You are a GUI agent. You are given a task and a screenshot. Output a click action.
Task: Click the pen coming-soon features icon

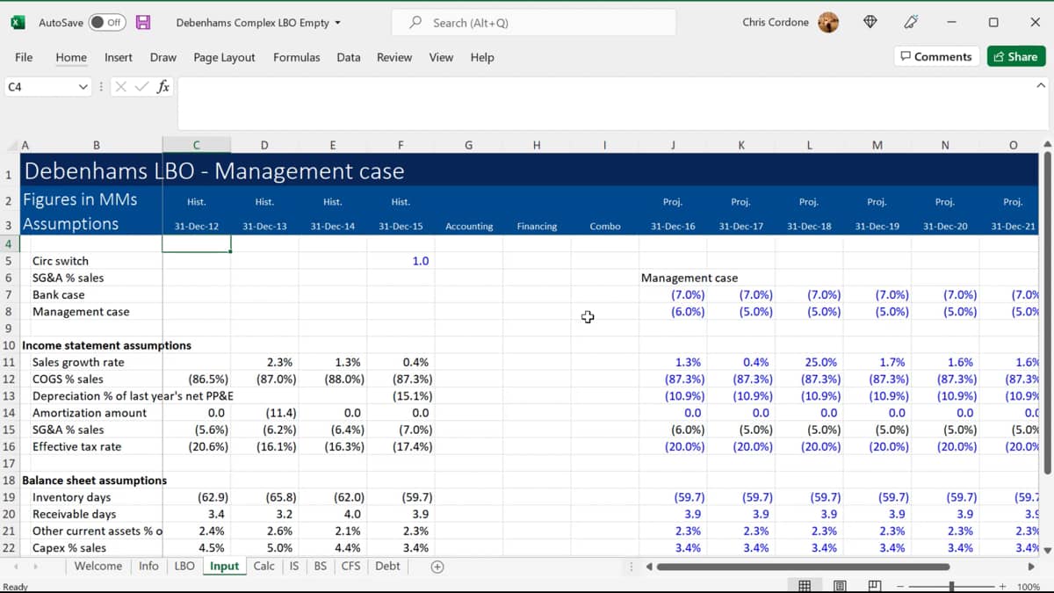click(911, 23)
